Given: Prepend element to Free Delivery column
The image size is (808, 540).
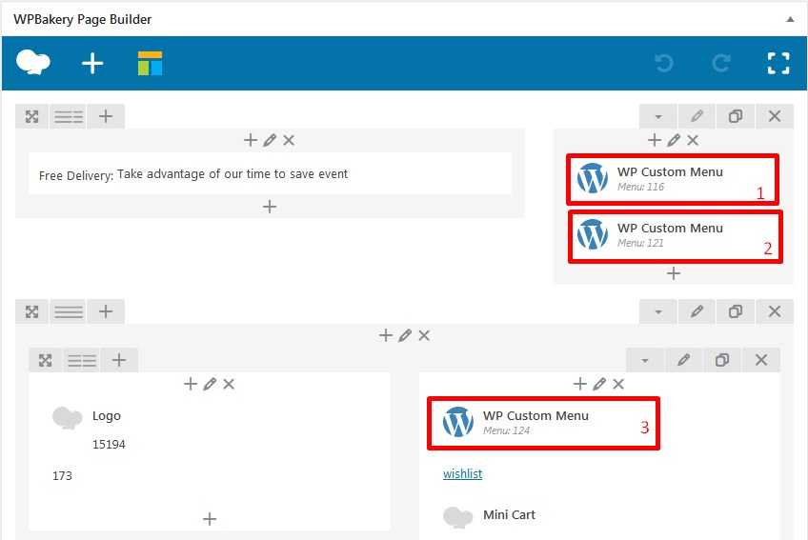Looking at the screenshot, I should tap(251, 140).
